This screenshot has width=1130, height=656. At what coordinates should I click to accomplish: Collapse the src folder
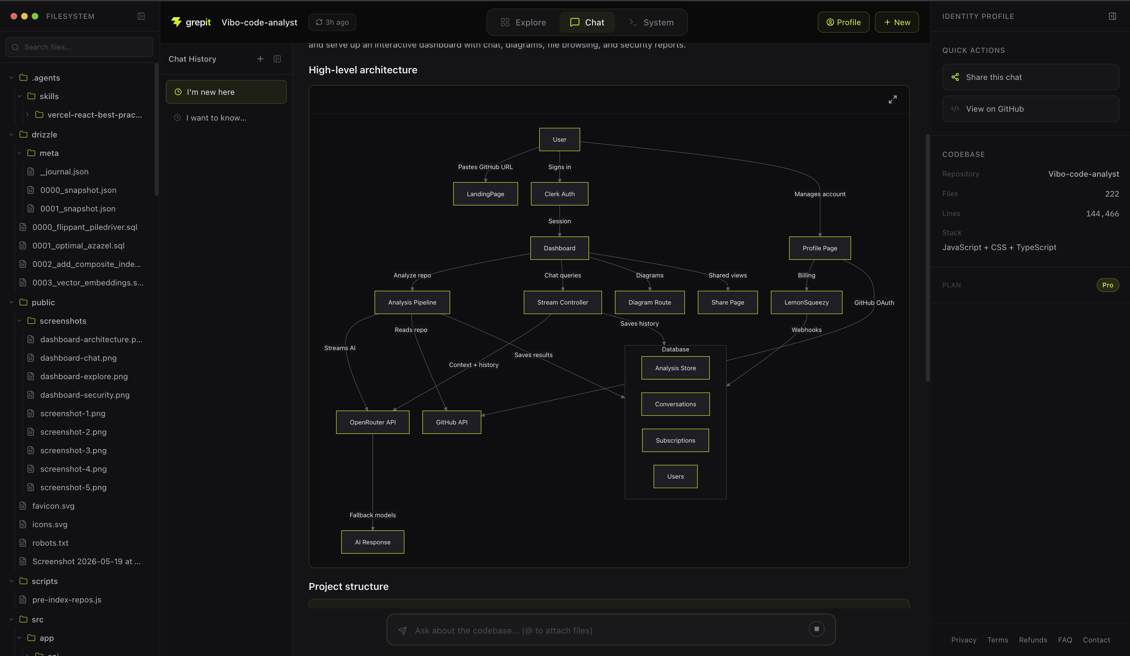click(12, 619)
